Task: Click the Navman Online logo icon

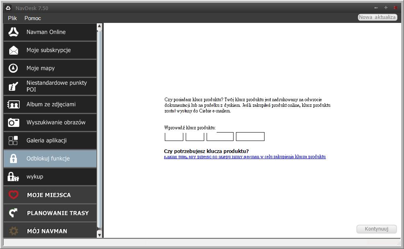Action: click(x=13, y=32)
